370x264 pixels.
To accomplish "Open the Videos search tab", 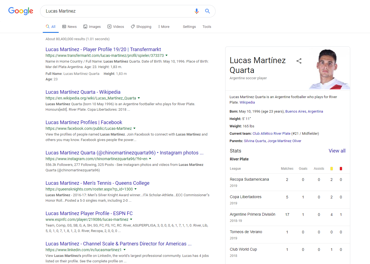I will 116,27.
